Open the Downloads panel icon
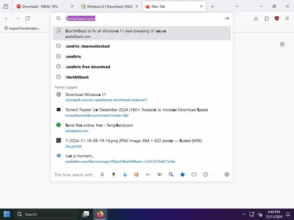 256,18
